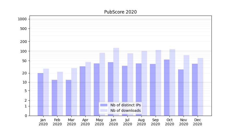Click the June 2020 downloads bar
The width and height of the screenshot is (235, 130).
click(x=116, y=78)
